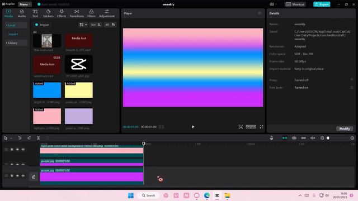Screen dimensions: 358x201
Task: Zoom out the timeline
Action: 322,138
